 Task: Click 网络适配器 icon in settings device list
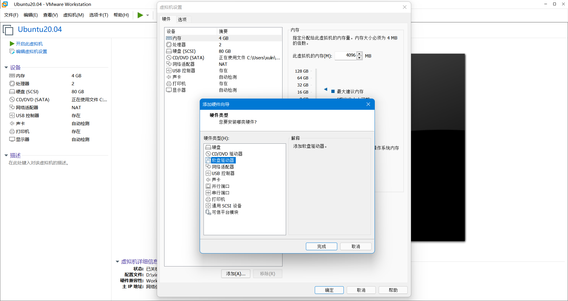point(169,64)
